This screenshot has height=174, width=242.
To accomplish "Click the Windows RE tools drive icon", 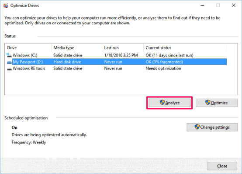I will [9, 69].
